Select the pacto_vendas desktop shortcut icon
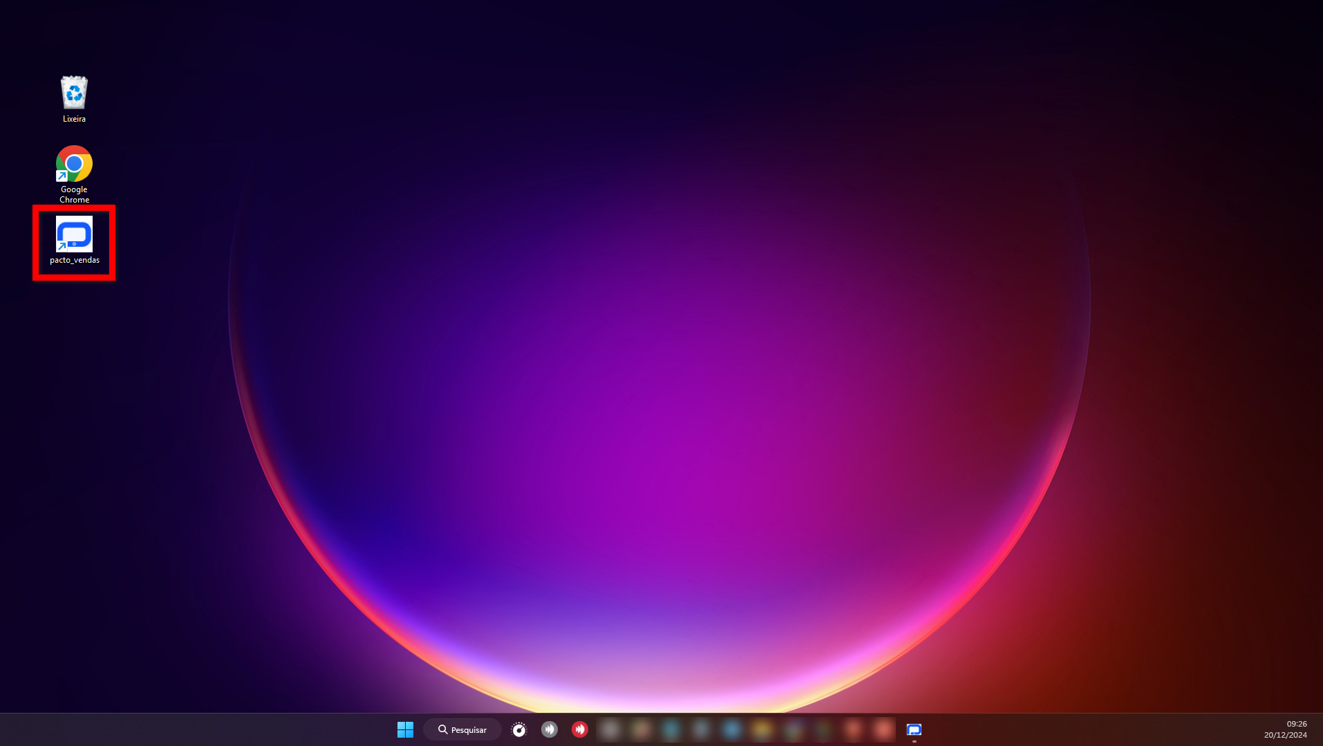The image size is (1323, 746). (x=74, y=234)
